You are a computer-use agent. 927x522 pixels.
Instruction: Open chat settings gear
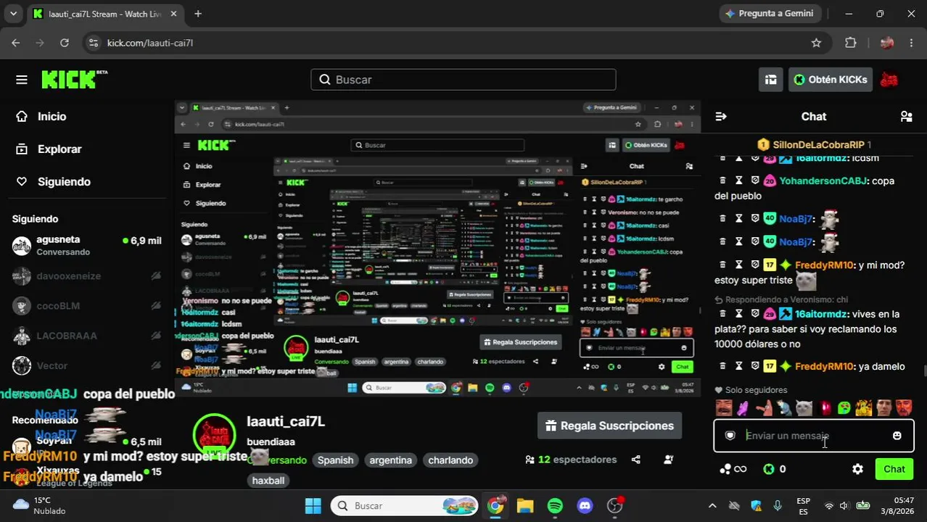pyautogui.click(x=857, y=469)
